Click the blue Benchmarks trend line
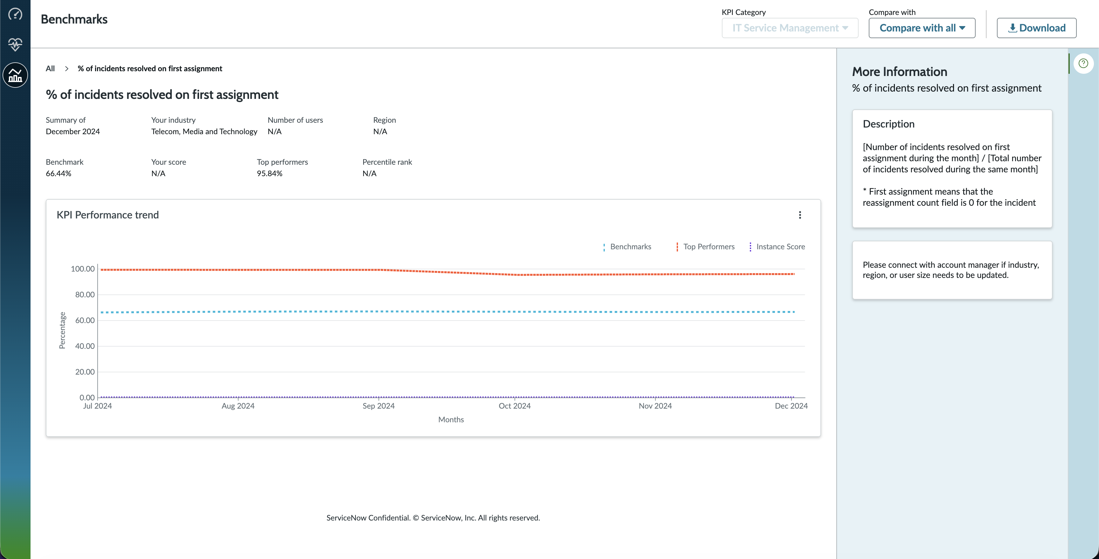This screenshot has width=1099, height=559. [447, 312]
